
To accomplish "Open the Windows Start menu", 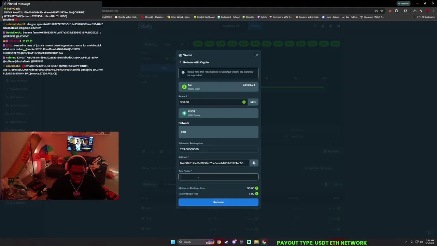I will [x=173, y=242].
